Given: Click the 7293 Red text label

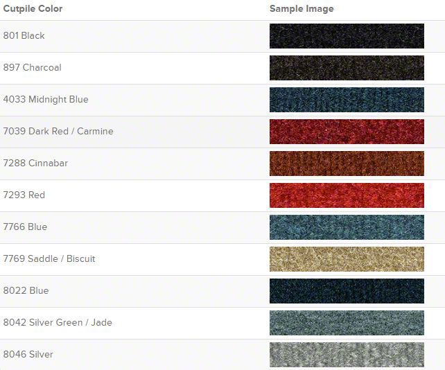Looking at the screenshot, I should click(24, 195).
